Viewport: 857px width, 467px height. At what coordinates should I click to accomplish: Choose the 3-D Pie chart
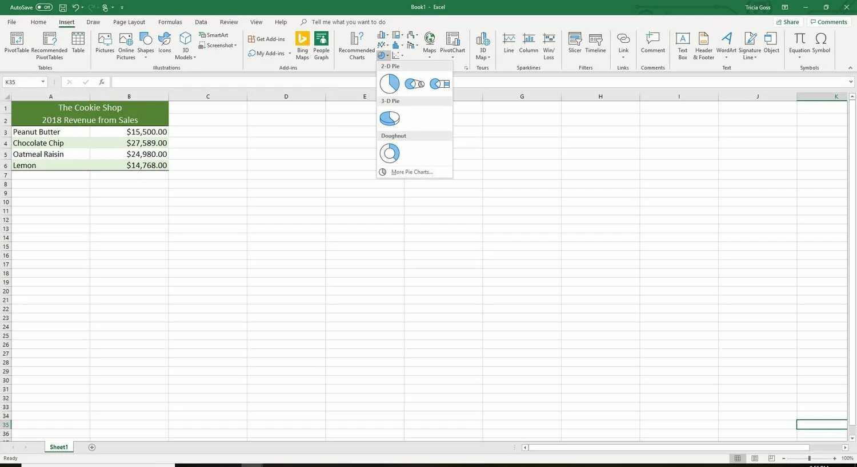(x=390, y=119)
